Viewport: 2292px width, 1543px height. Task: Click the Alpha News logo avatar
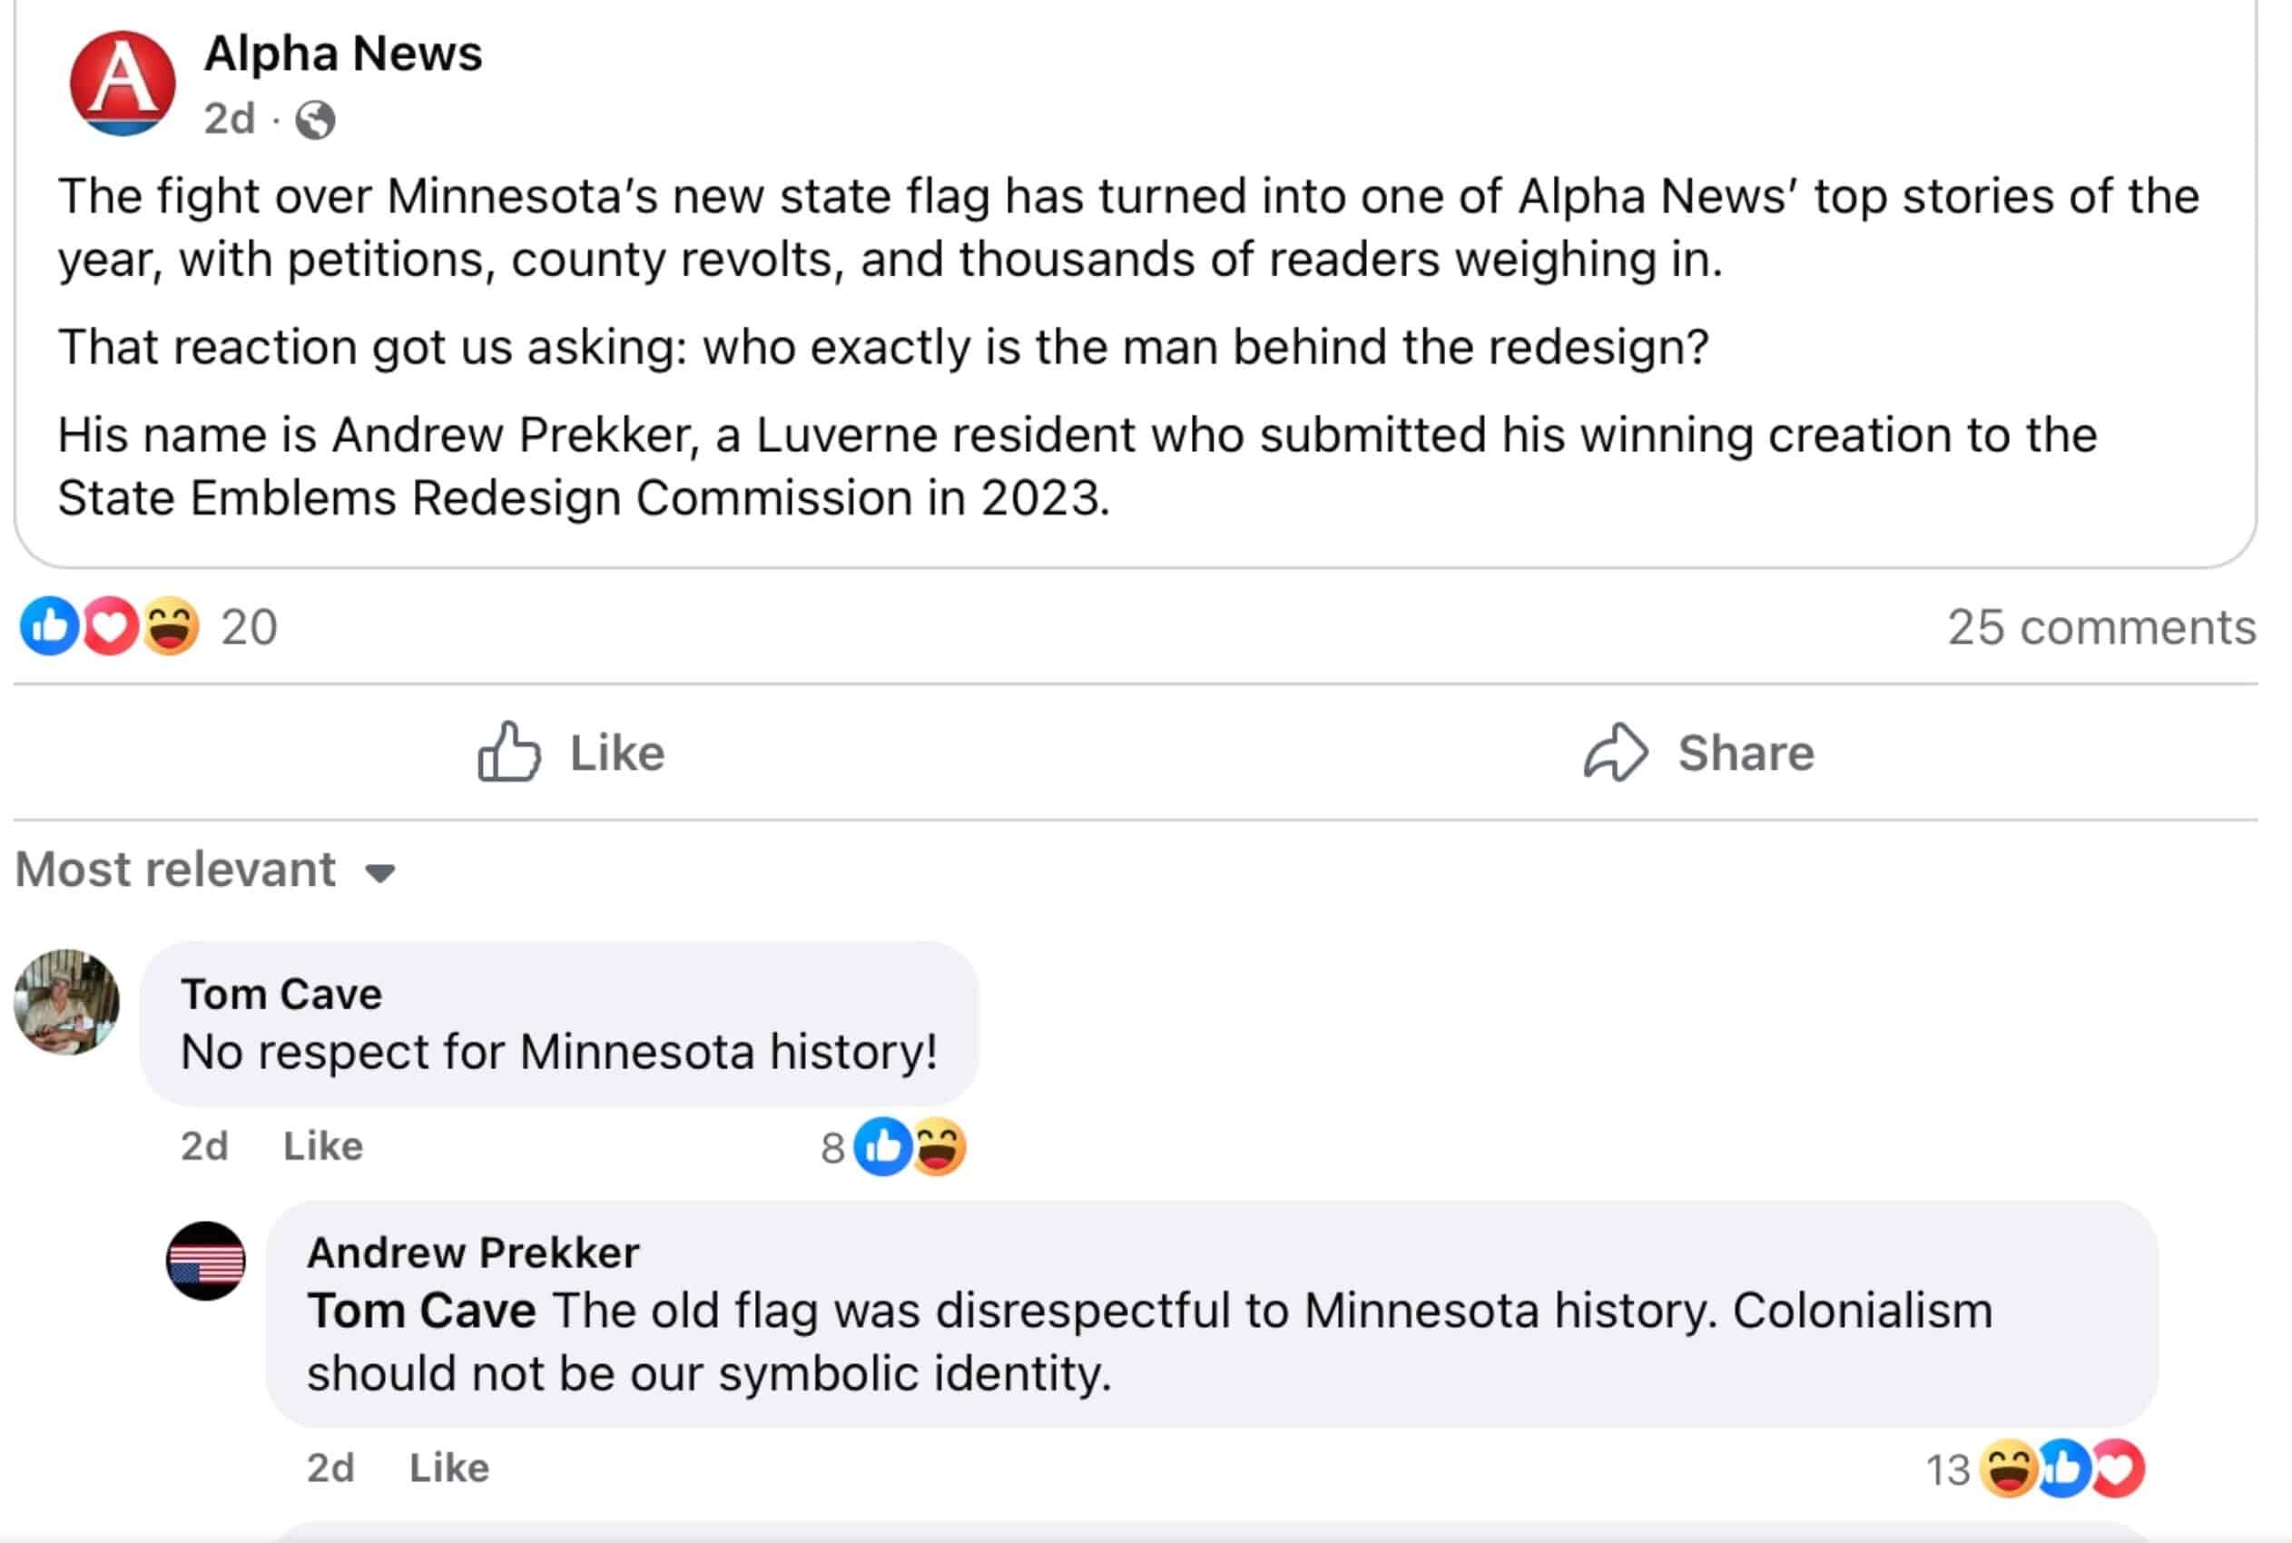click(x=122, y=84)
